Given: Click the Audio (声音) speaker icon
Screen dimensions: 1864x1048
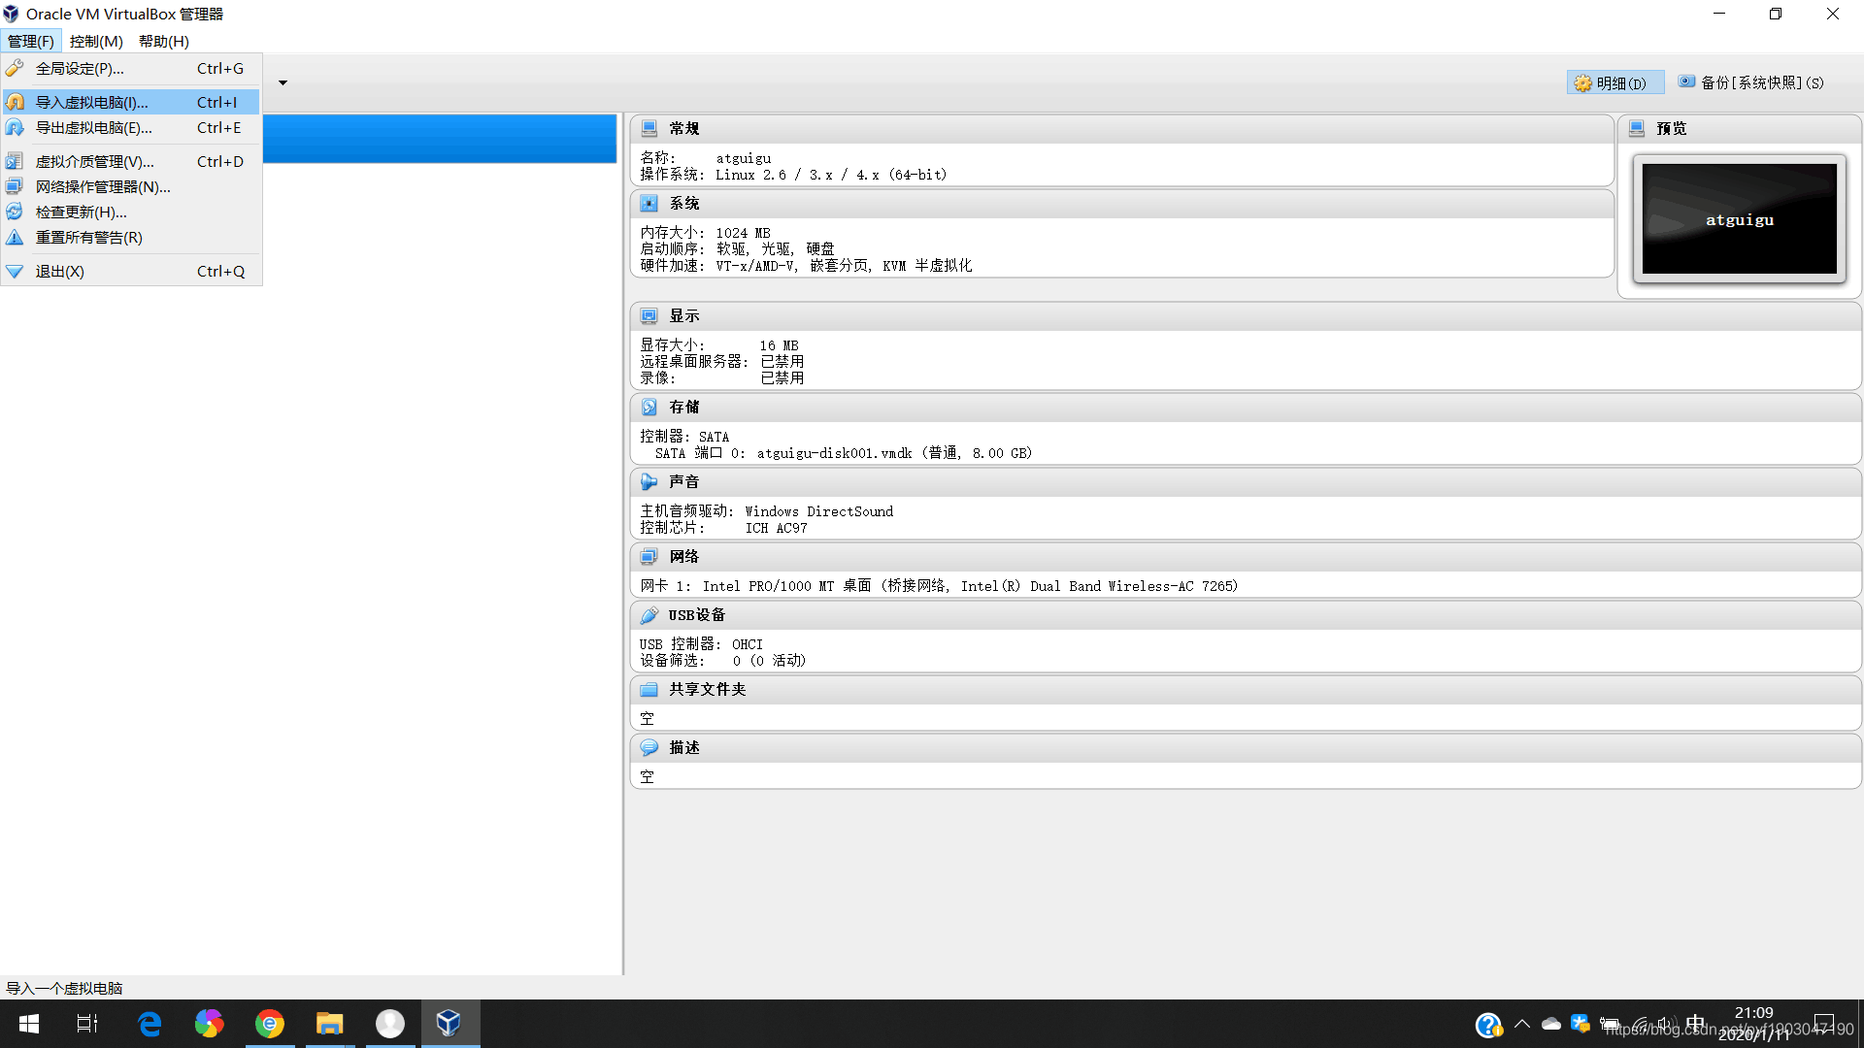Looking at the screenshot, I should point(649,481).
